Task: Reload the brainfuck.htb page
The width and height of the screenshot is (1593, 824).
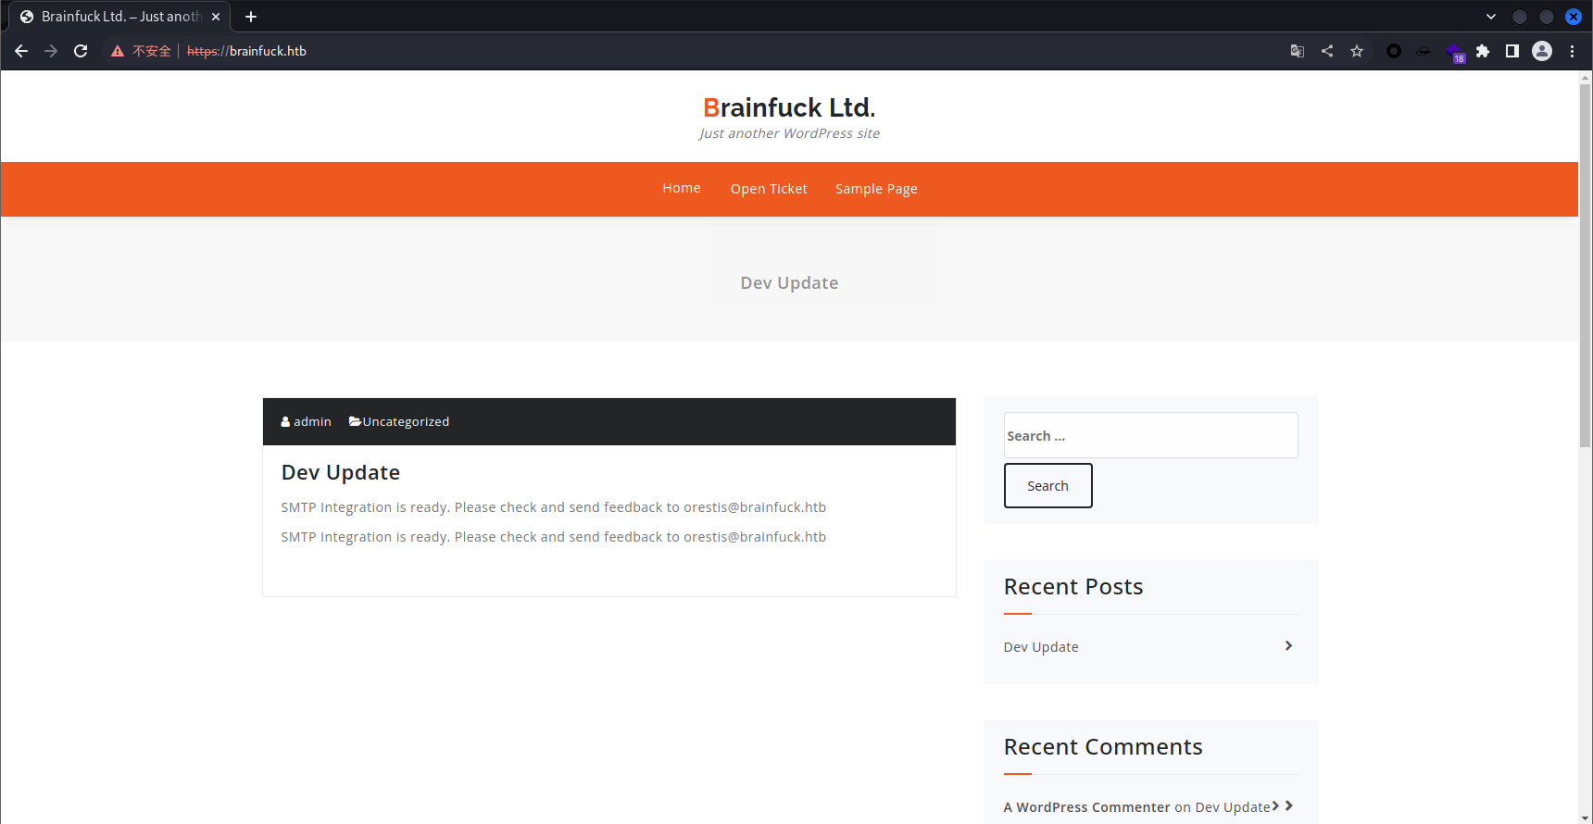Action: (x=81, y=51)
